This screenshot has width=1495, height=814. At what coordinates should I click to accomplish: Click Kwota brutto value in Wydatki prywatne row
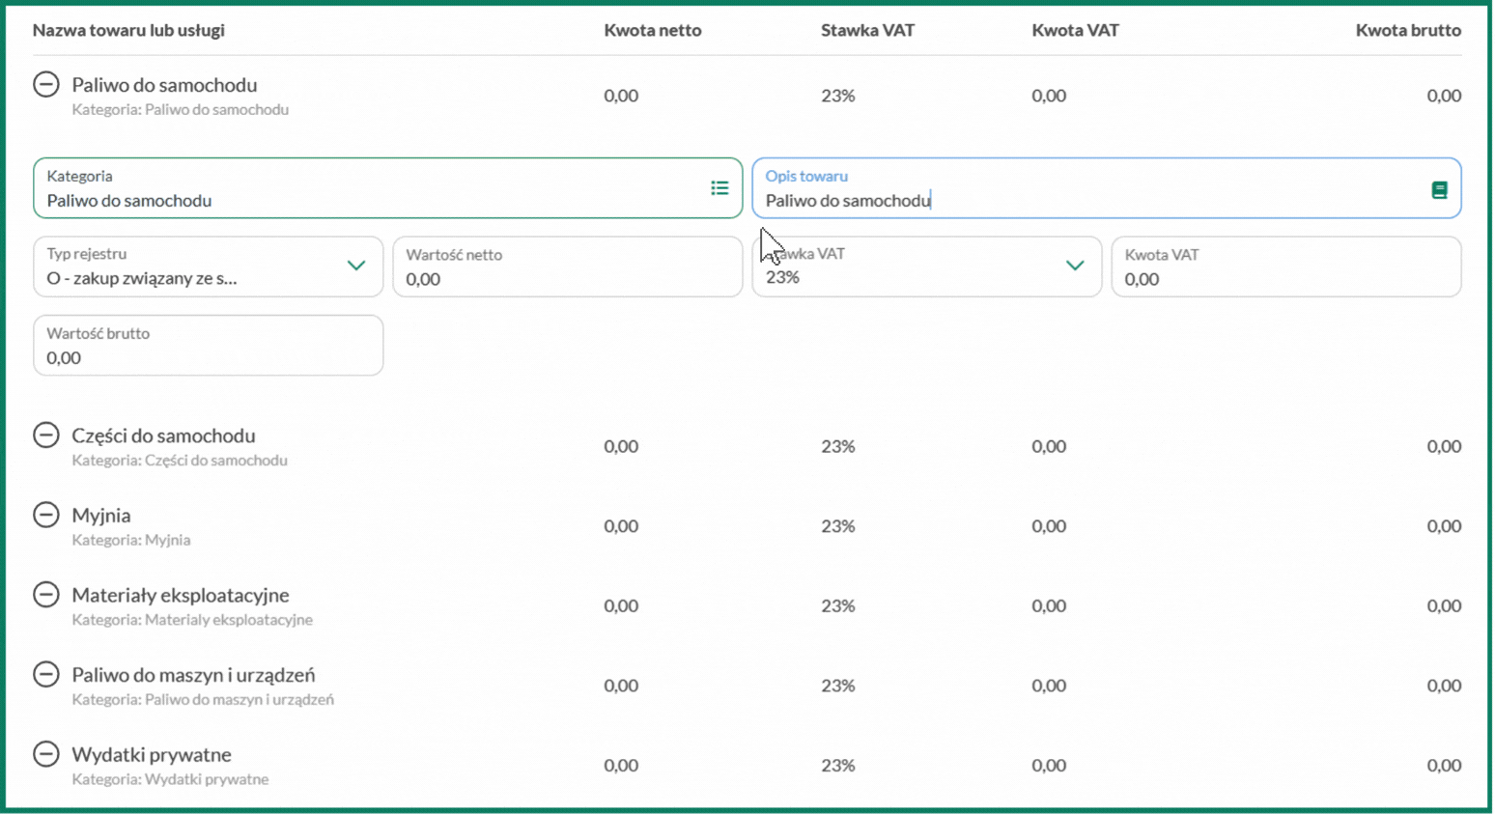pos(1444,766)
